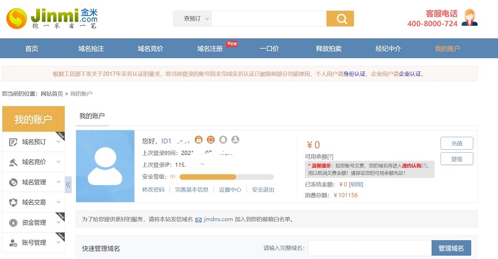Click the security level progress bar
The image size is (498, 259).
point(227,177)
